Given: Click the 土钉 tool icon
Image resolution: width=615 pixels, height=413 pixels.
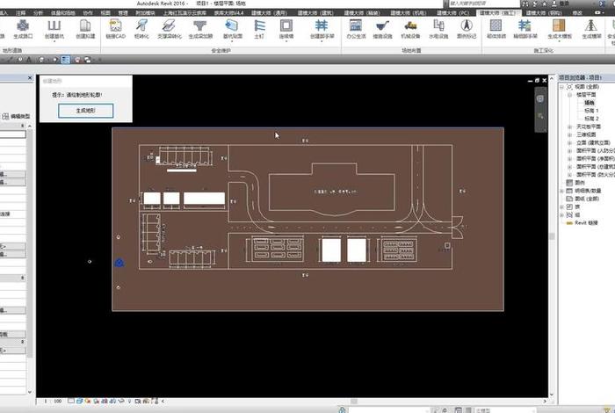Looking at the screenshot, I should click(x=259, y=25).
